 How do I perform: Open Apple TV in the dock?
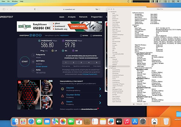pyautogui.click(x=119, y=121)
